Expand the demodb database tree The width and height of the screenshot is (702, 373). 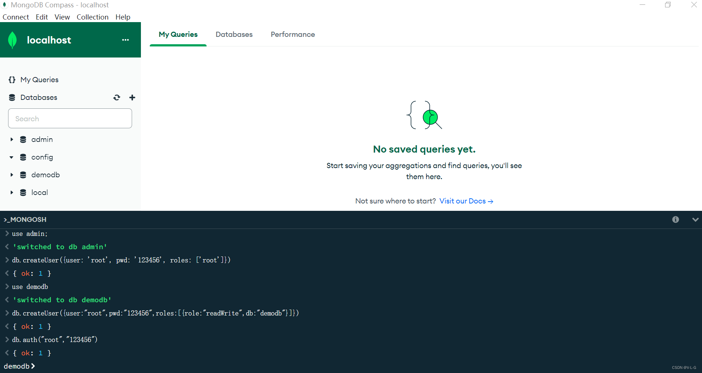coord(11,175)
